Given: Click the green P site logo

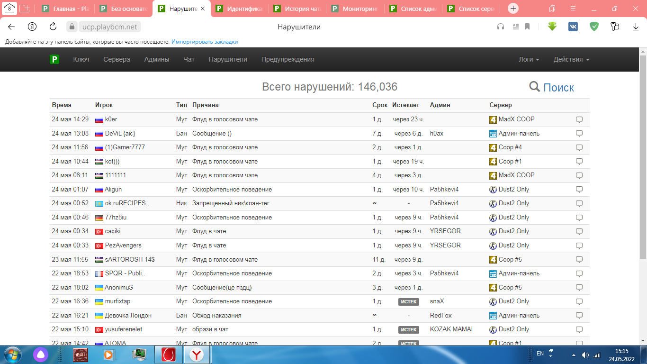Looking at the screenshot, I should (54, 59).
